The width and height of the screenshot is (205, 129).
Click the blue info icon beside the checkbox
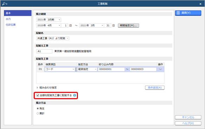74,95
